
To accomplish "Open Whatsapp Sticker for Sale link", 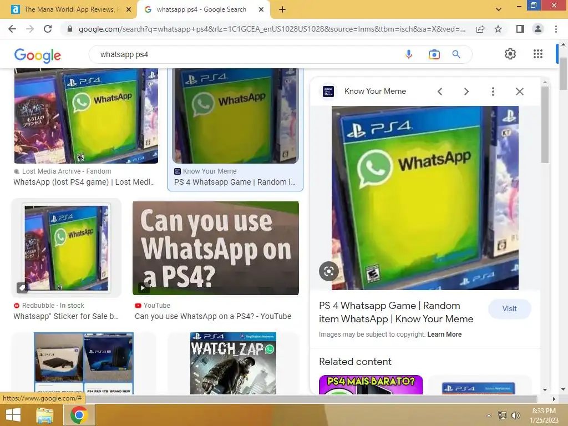I will [x=66, y=316].
